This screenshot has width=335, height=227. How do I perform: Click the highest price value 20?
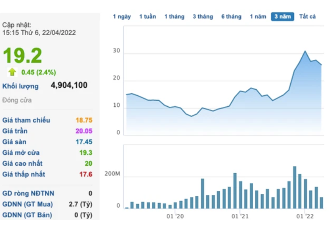[x=89, y=163]
